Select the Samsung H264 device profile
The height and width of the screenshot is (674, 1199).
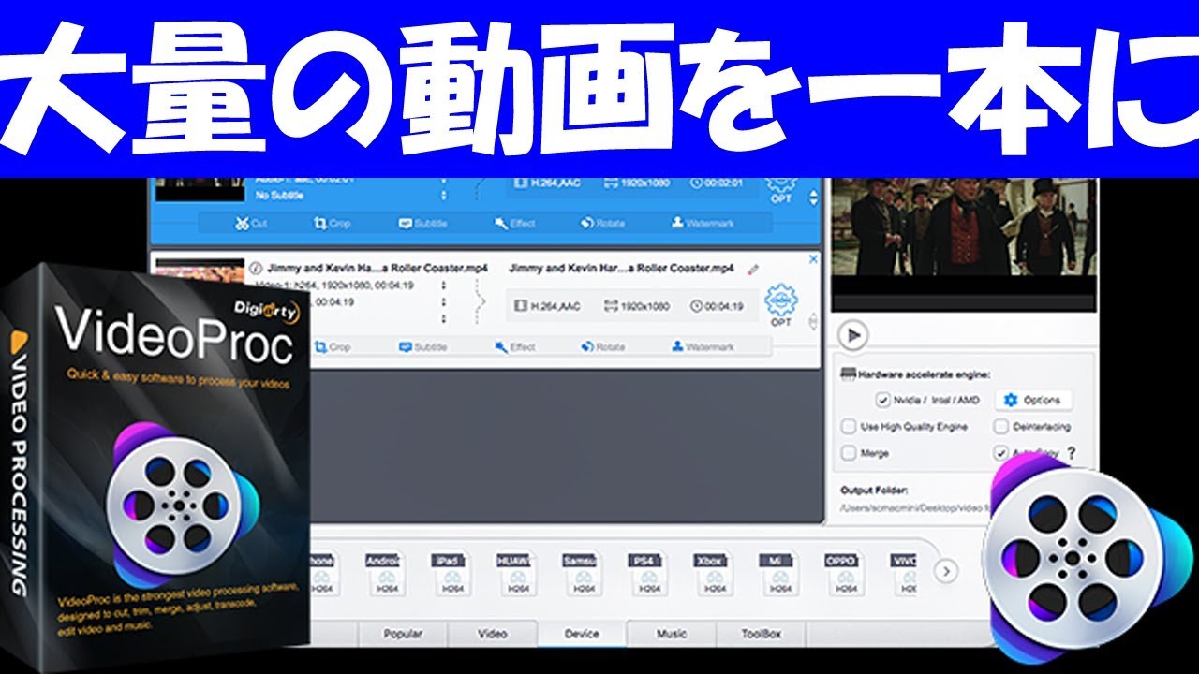[583, 575]
